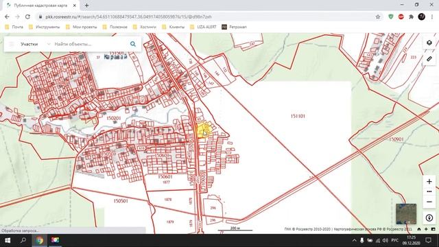Open the Chrome extensions puzzle icon
439x247 pixels.
[x=411, y=16]
